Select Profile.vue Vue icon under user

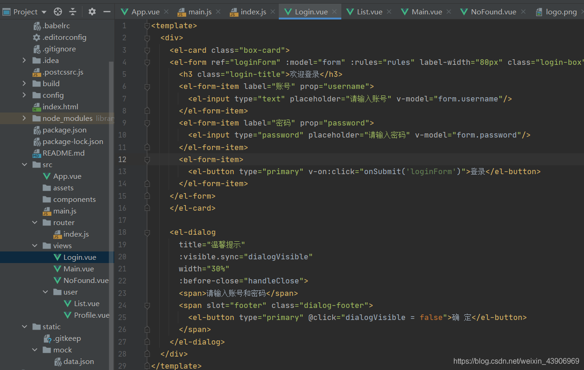[x=68, y=315]
